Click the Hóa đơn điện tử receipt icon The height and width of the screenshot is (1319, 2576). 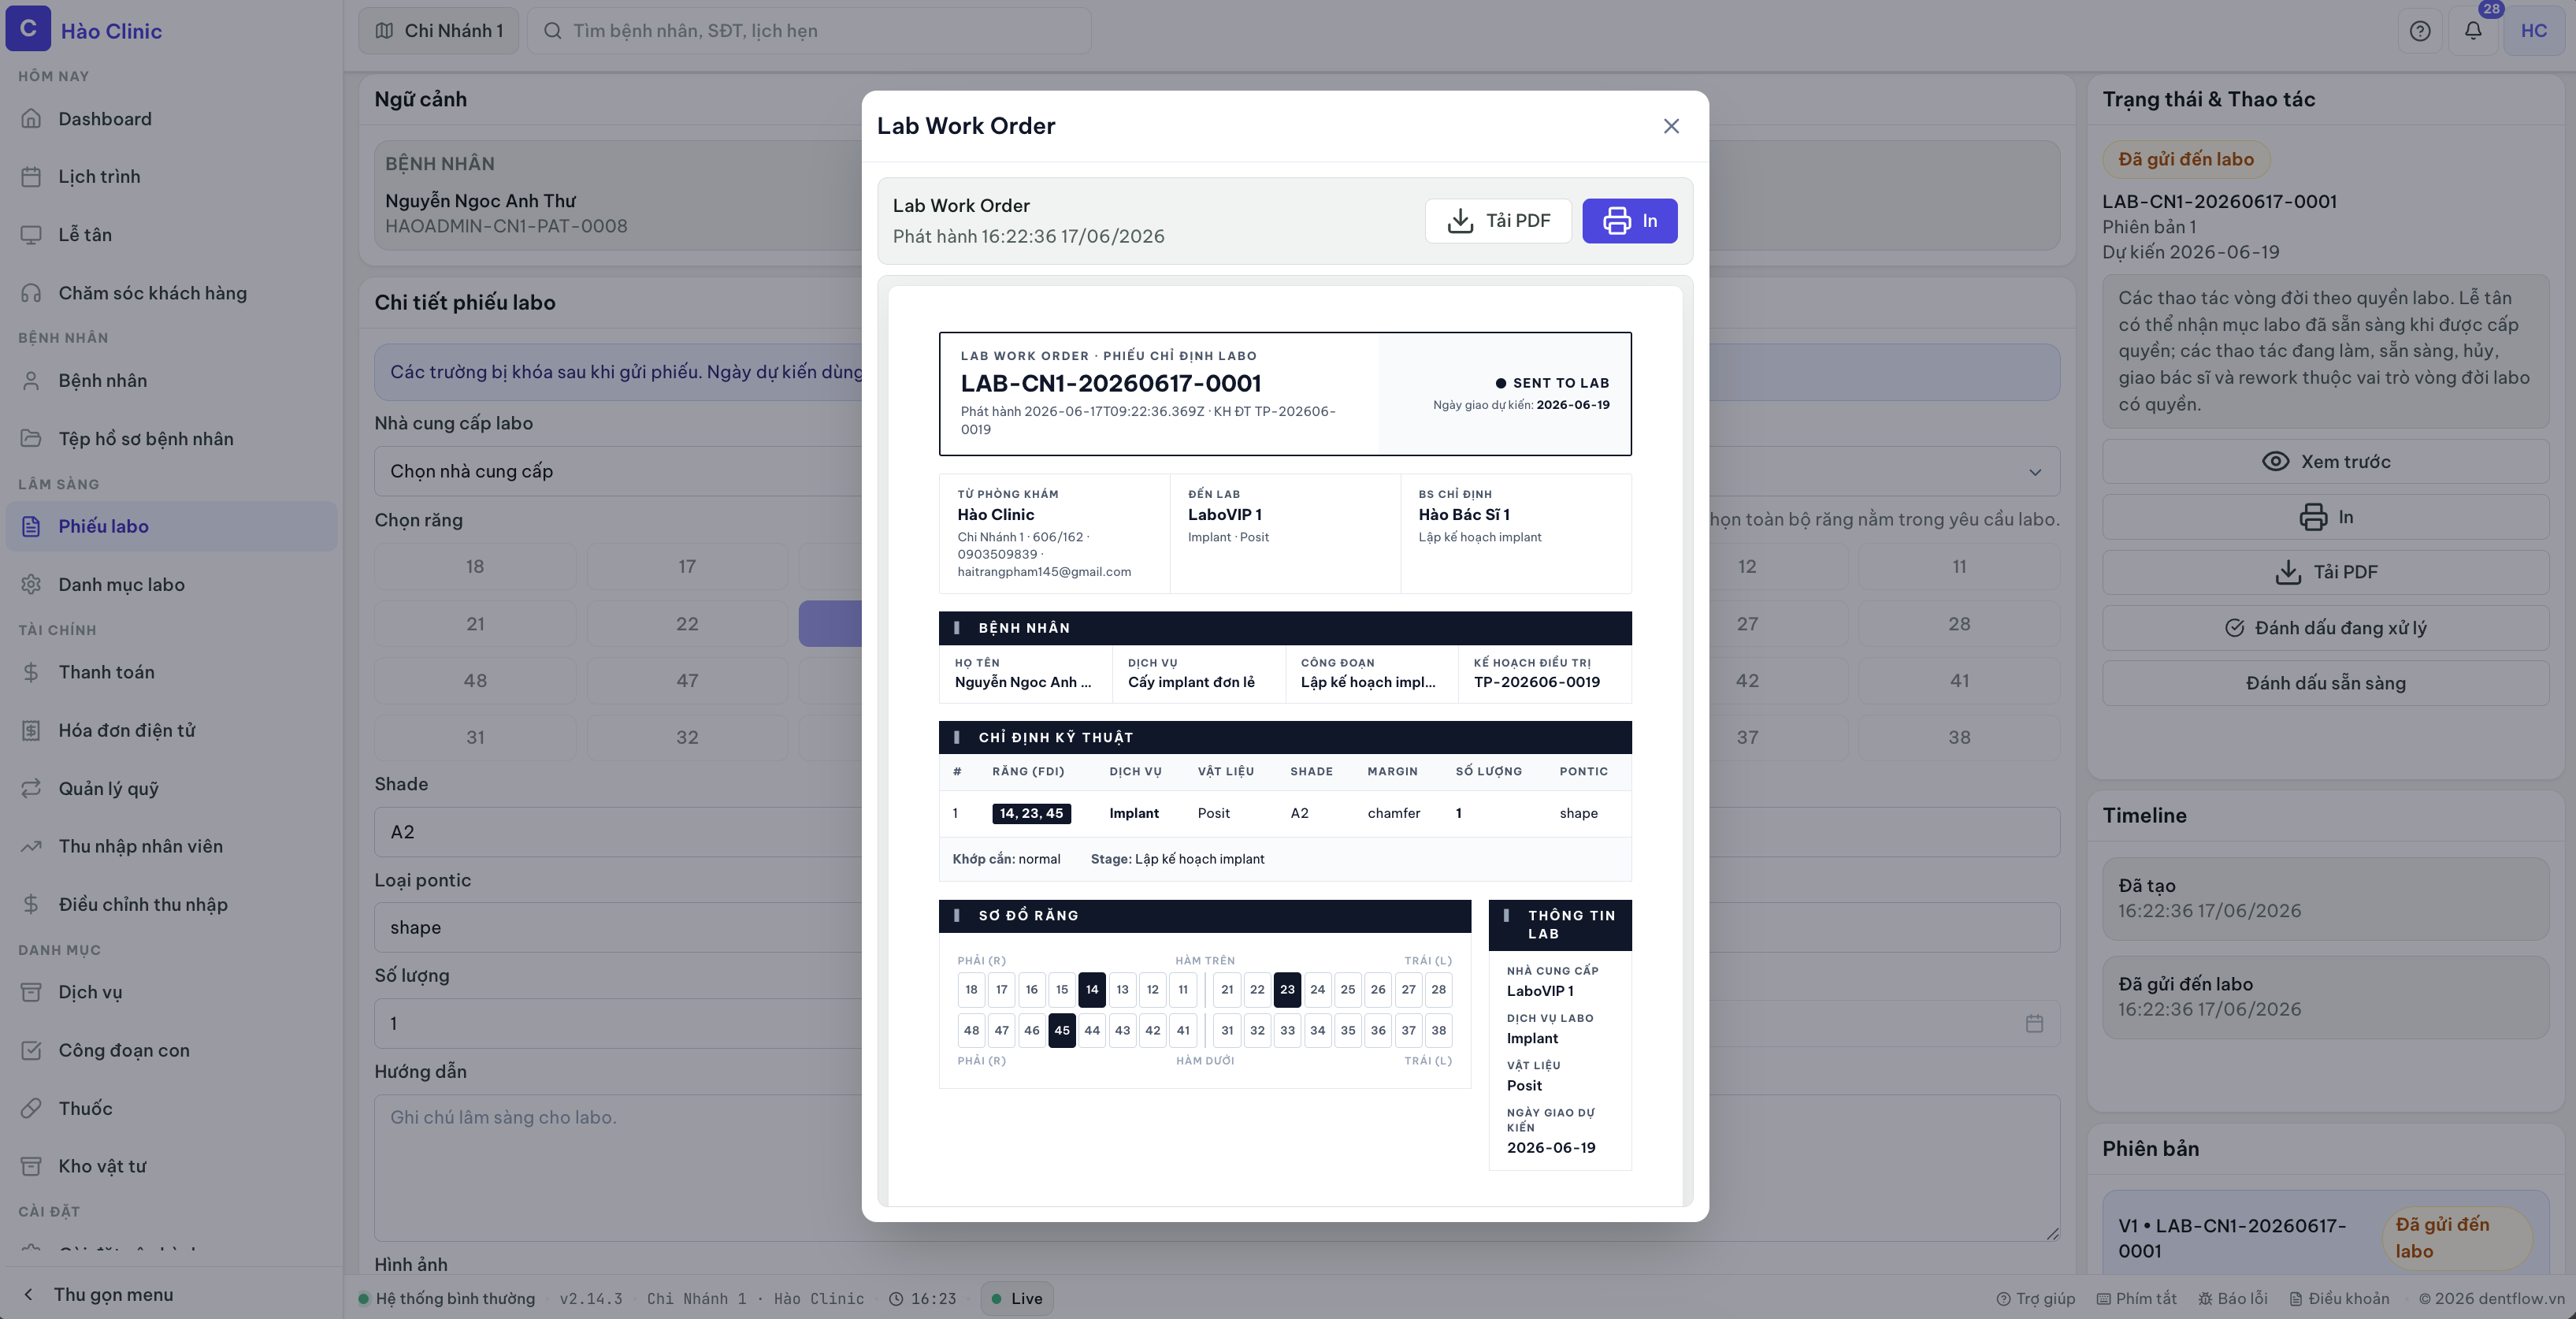[x=31, y=730]
